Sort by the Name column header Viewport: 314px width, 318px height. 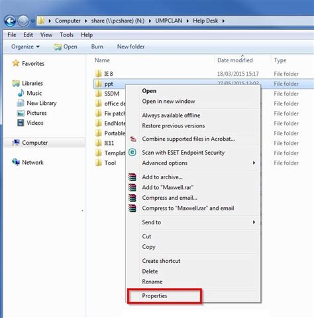[102, 60]
